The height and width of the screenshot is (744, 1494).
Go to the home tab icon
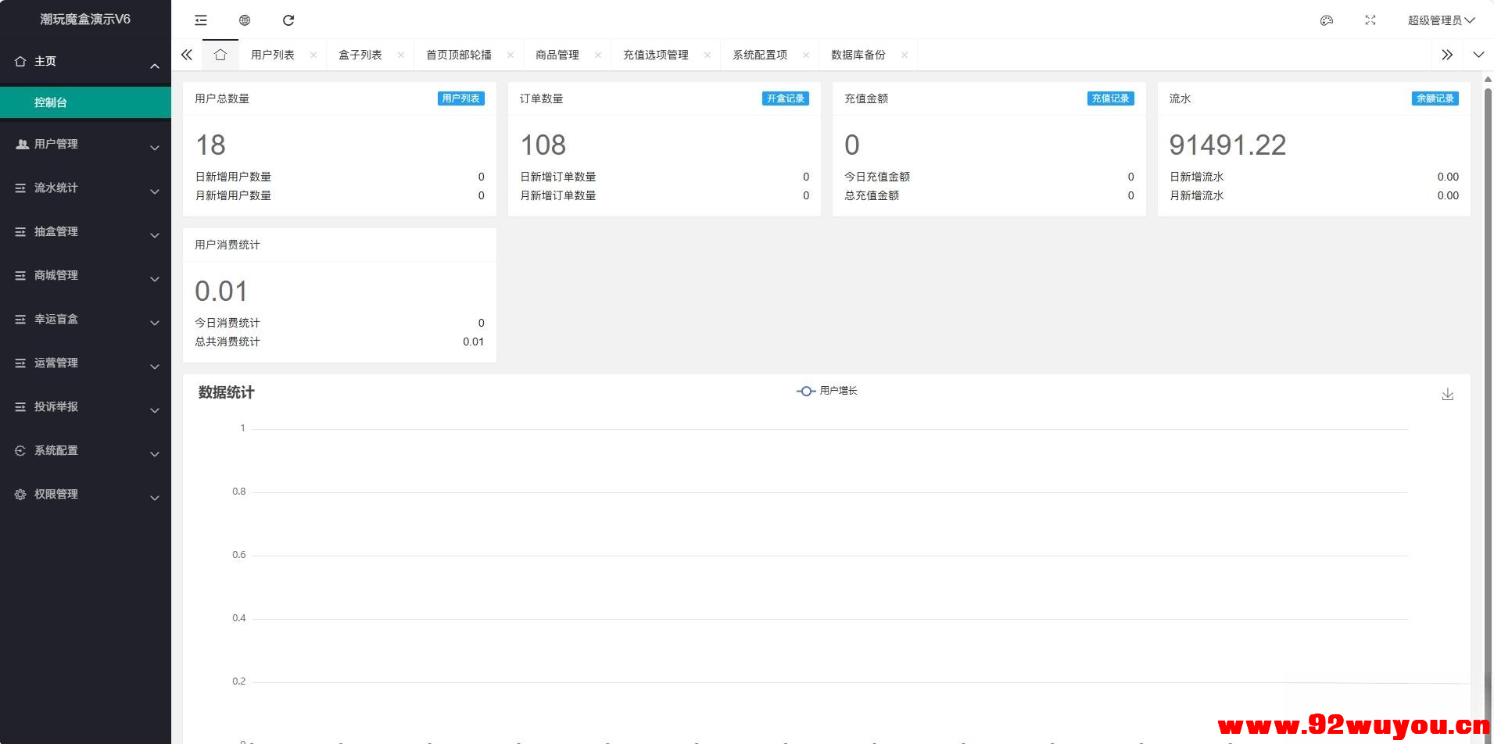click(220, 55)
